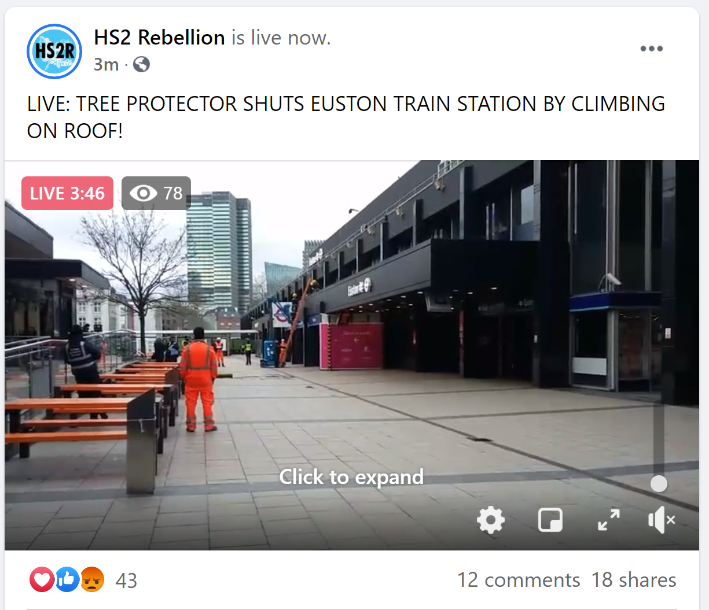Click the "Click to expand" video overlay

[x=351, y=477]
